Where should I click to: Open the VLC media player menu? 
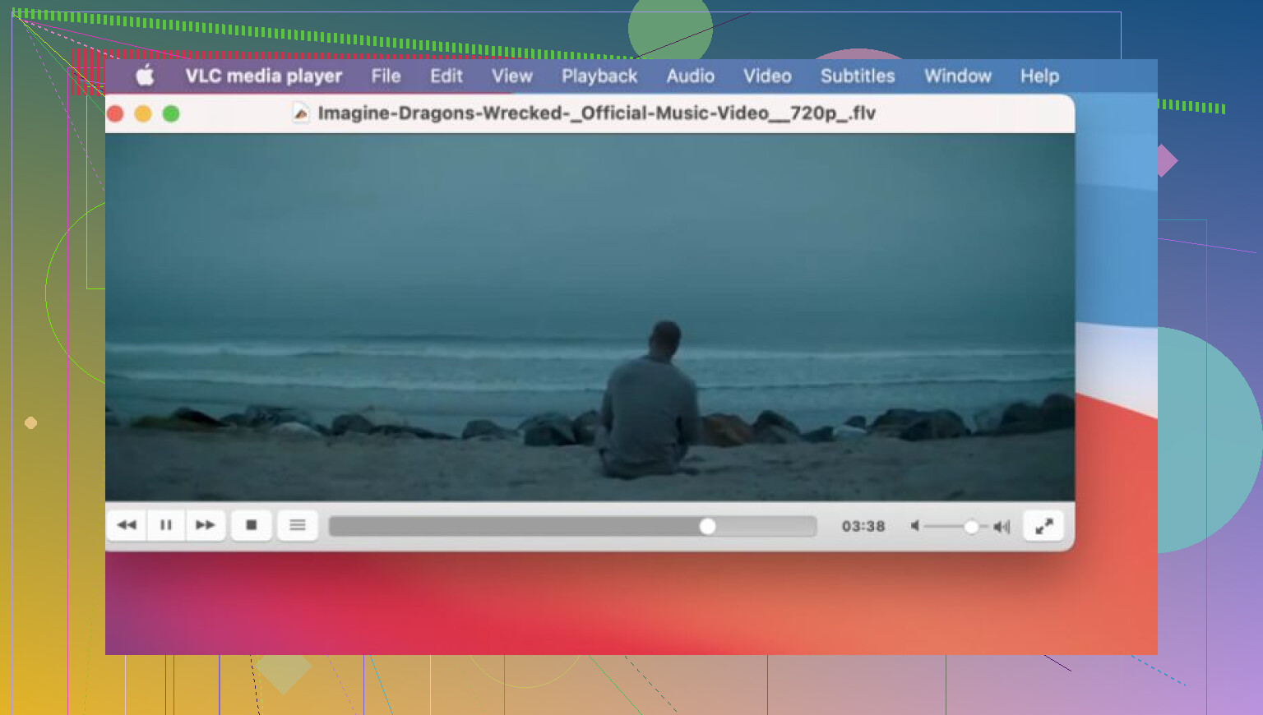263,76
